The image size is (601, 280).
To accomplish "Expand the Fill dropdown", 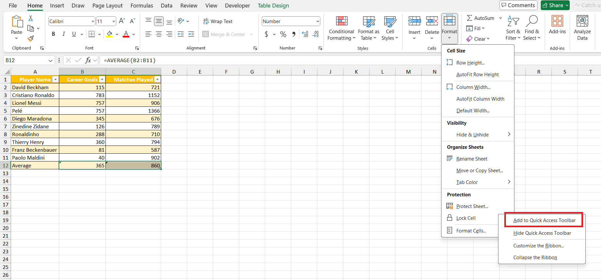I will click(483, 28).
